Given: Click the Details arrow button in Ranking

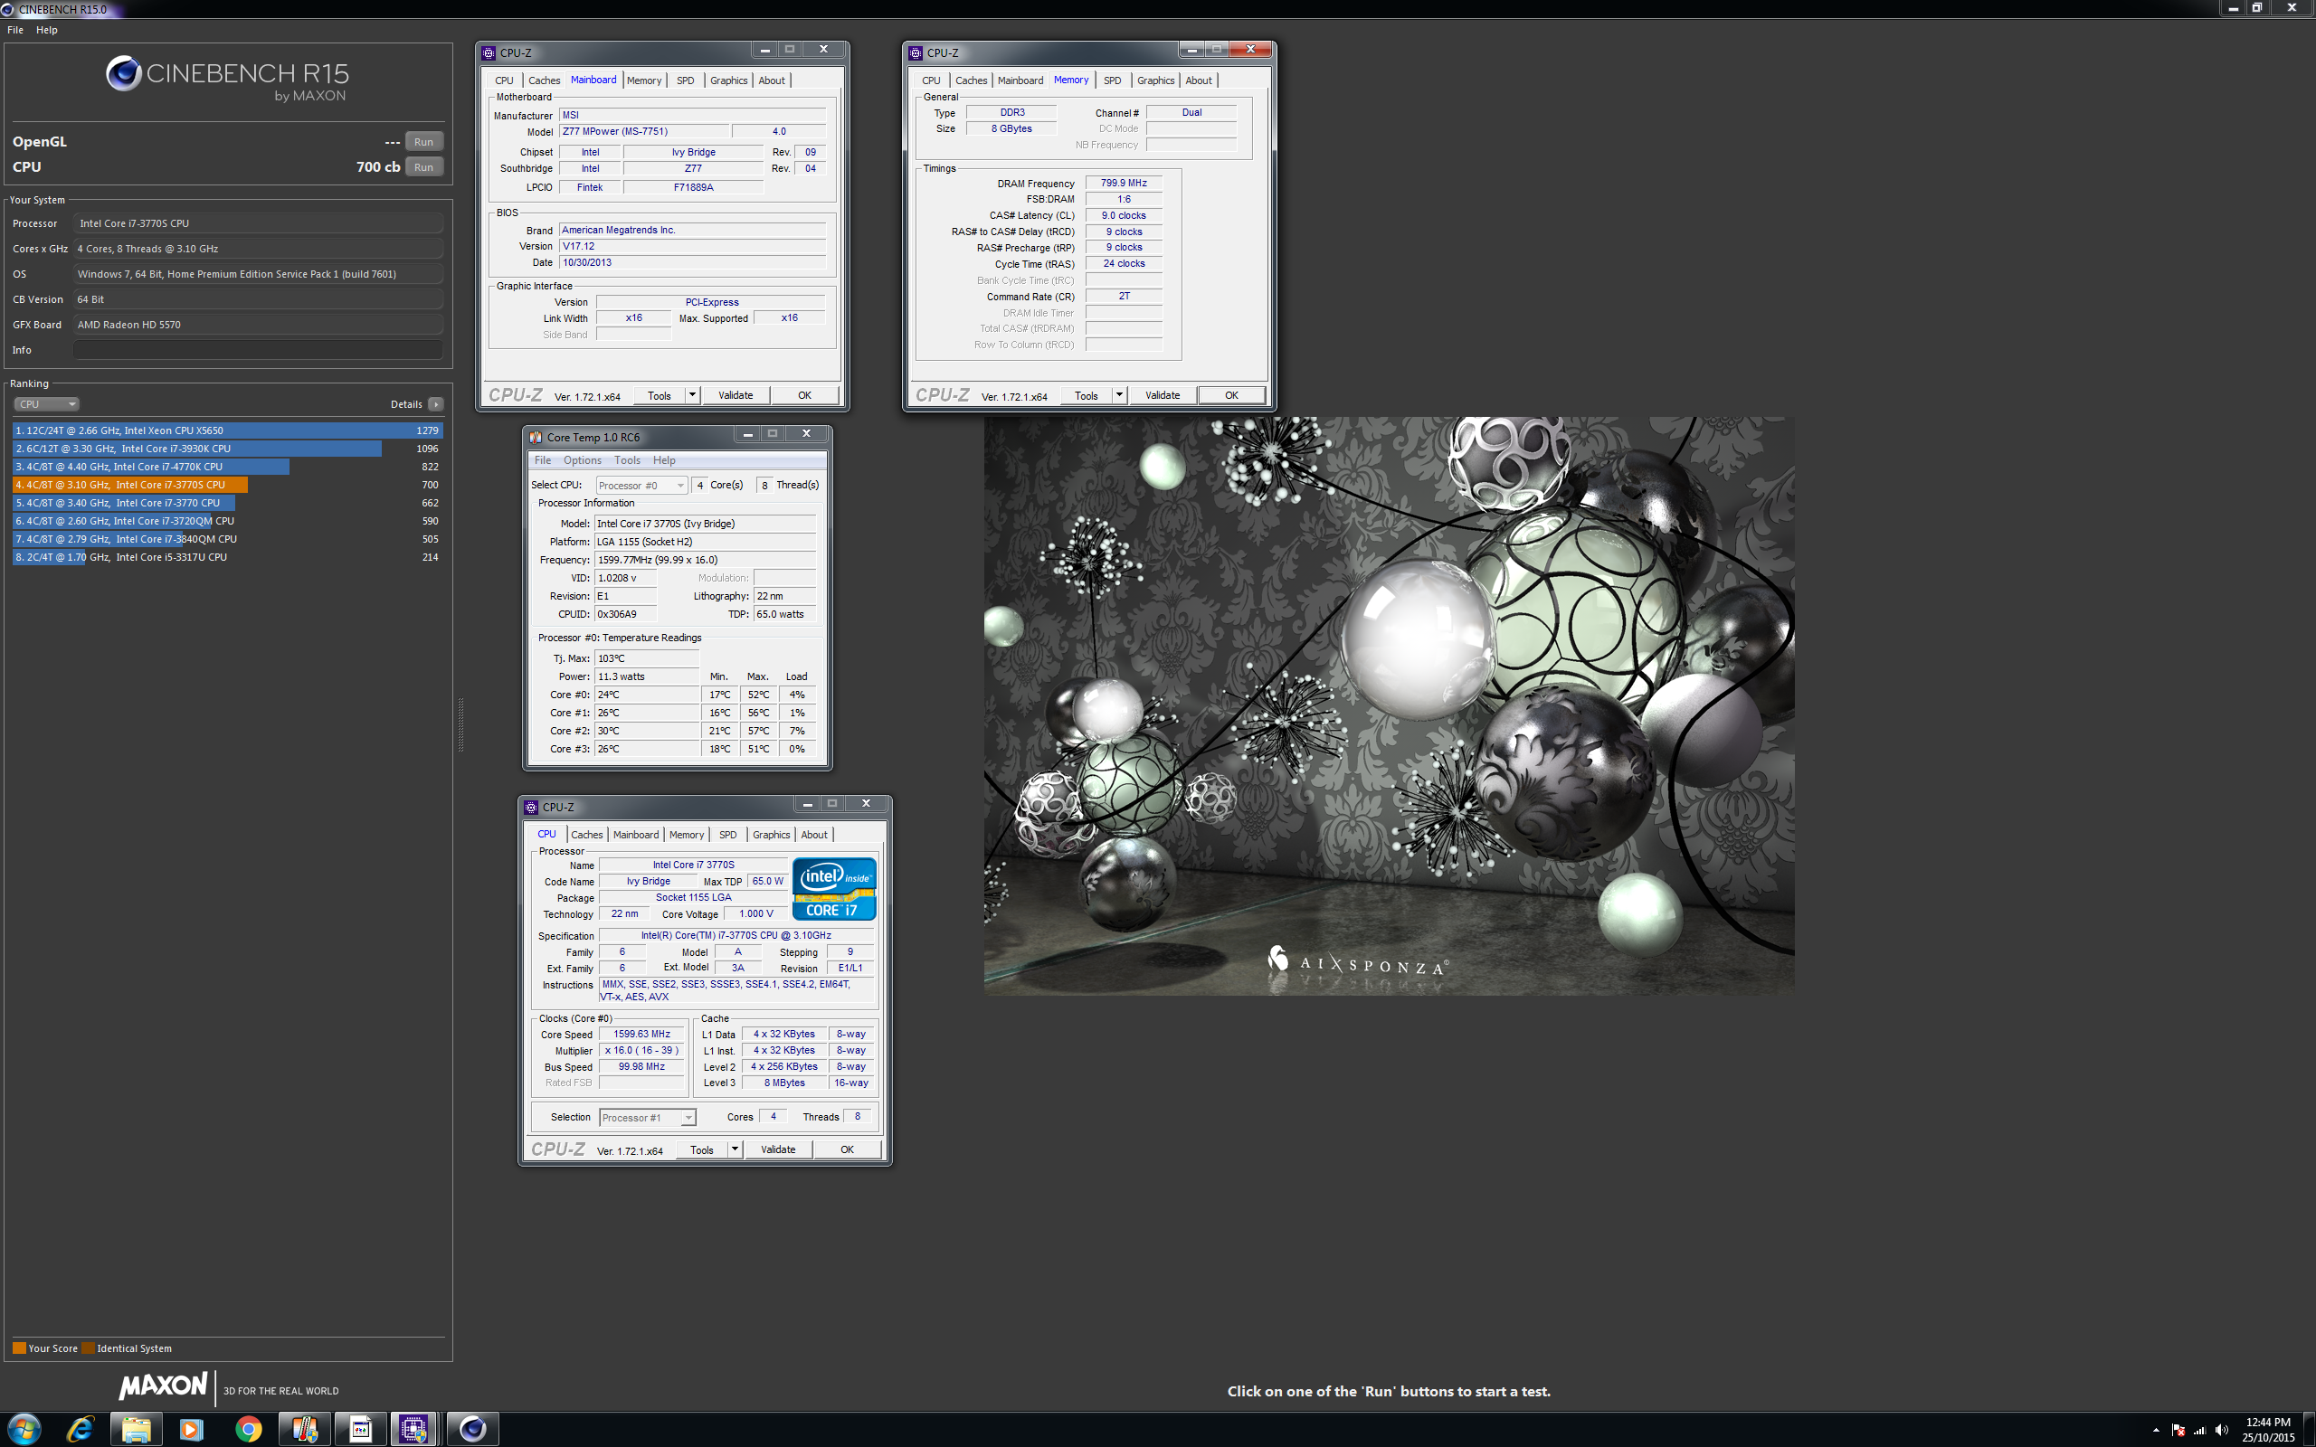Looking at the screenshot, I should (435, 404).
